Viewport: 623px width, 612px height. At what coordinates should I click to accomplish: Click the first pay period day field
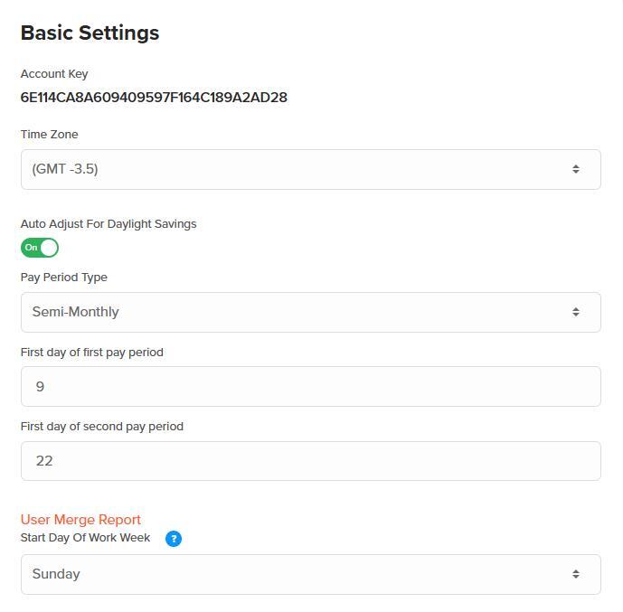tap(310, 387)
